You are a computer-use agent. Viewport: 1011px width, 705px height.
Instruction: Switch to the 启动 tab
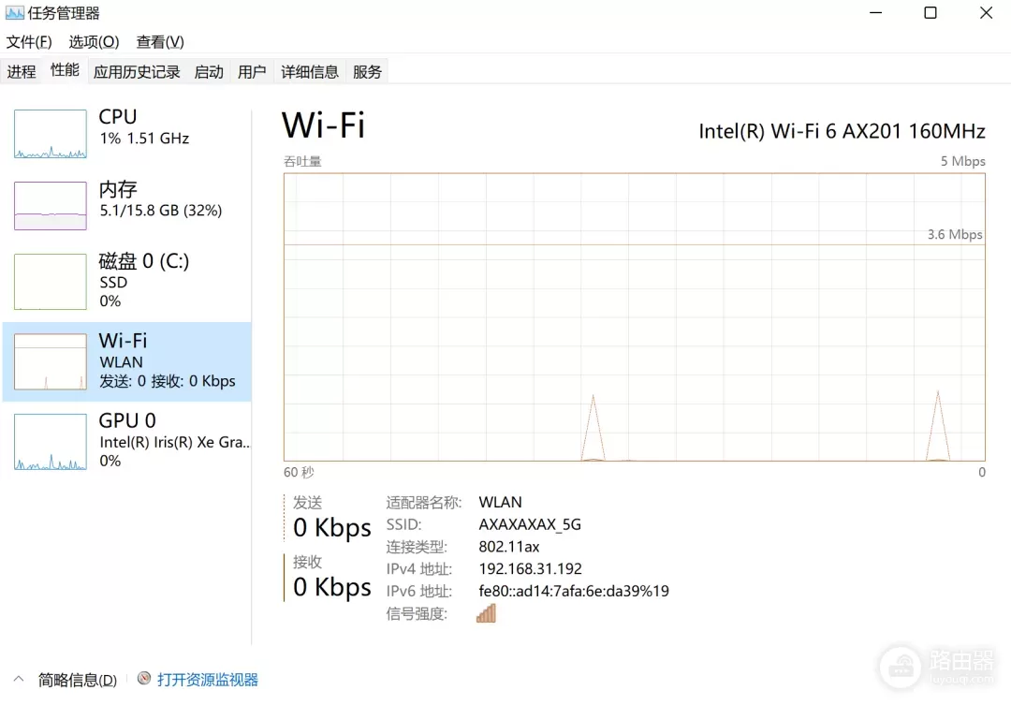coord(209,72)
